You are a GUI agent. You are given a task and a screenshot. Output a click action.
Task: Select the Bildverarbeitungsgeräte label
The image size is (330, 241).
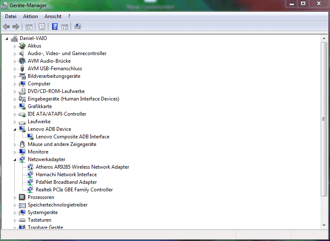click(54, 76)
